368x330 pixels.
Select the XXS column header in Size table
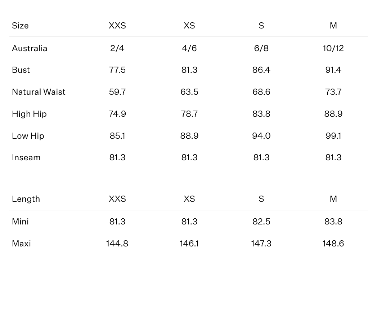(x=117, y=26)
